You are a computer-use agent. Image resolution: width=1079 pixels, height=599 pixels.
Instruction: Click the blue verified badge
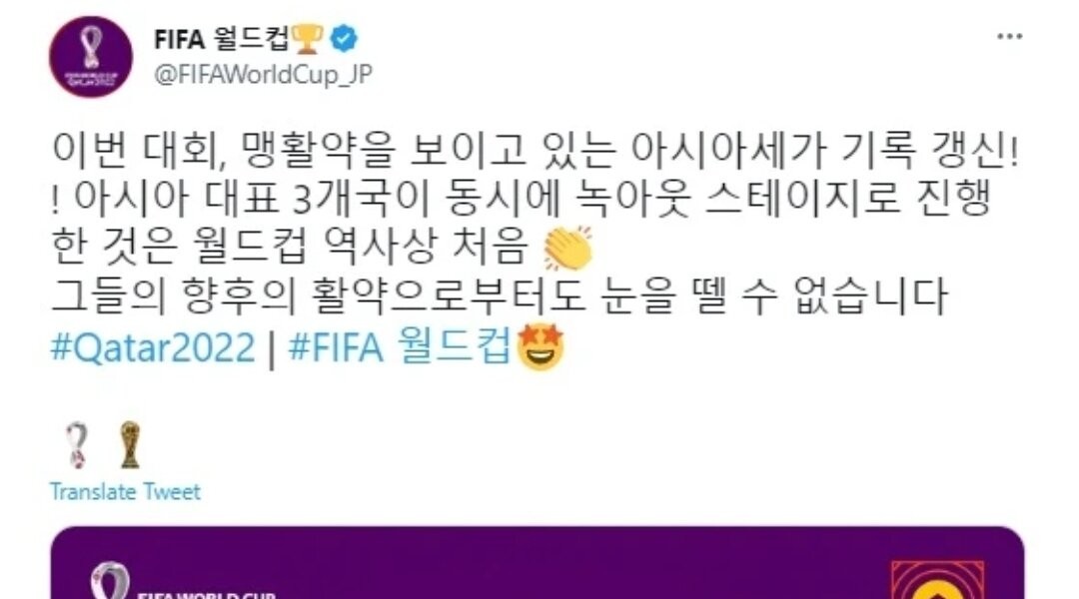pos(344,39)
